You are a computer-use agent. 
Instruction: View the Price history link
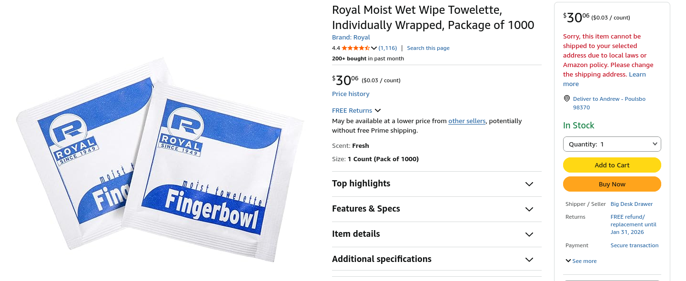coord(351,94)
